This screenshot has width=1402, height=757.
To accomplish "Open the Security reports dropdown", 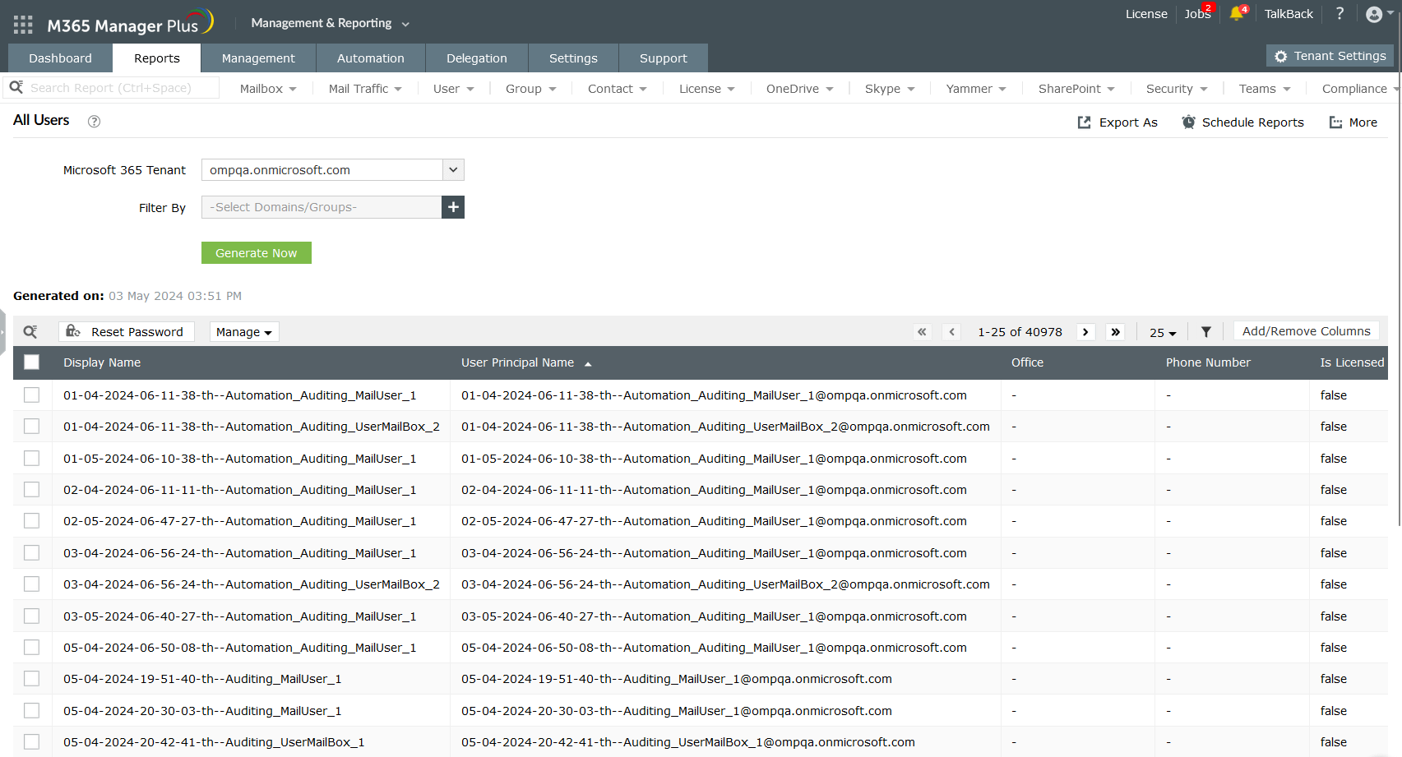I will 1177,89.
